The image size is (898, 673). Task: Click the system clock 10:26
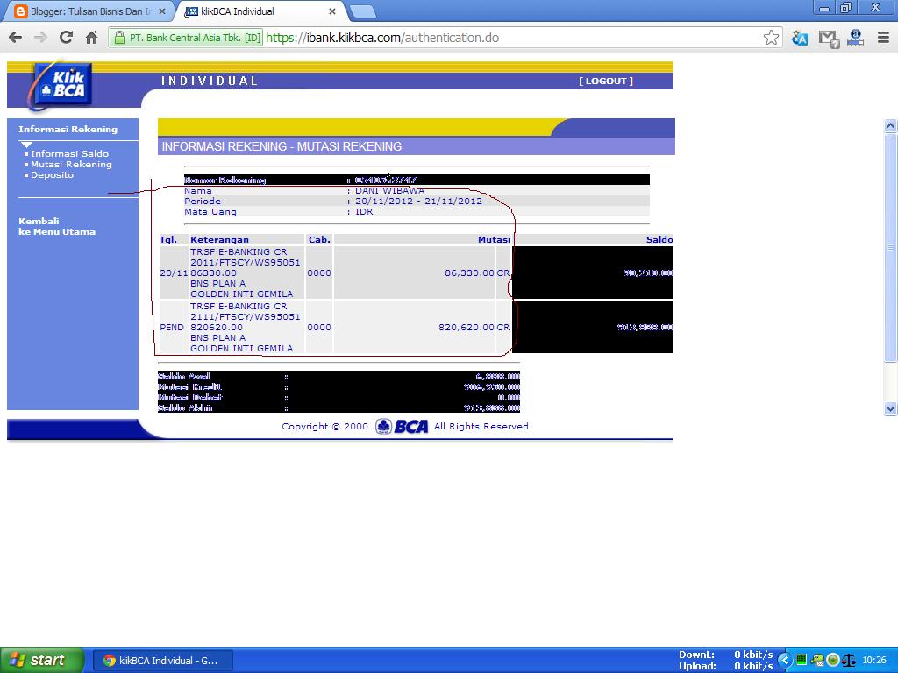tap(874, 660)
